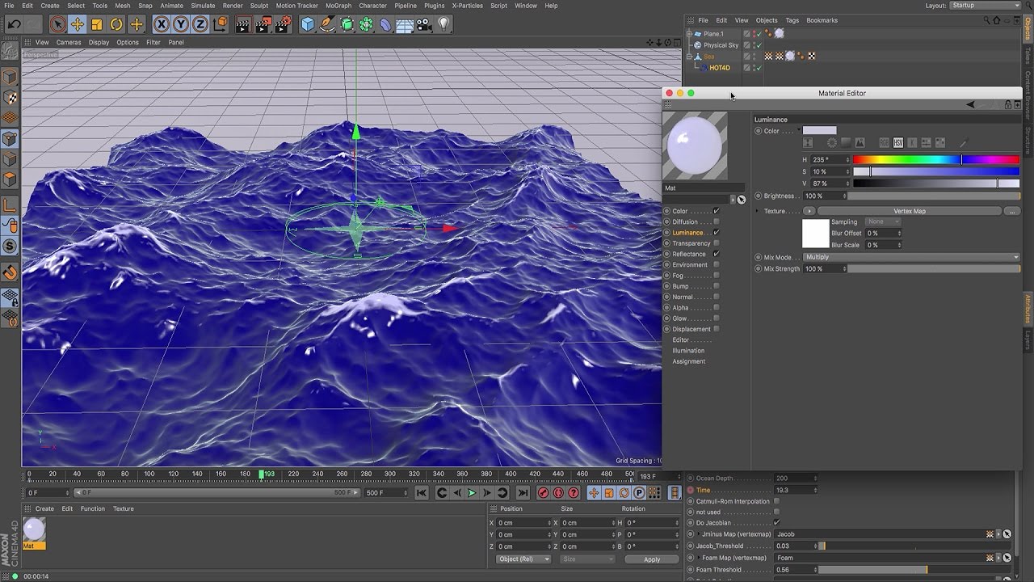Click the red Record Active Objects icon
Viewport: 1034px width, 582px height.
[x=543, y=493]
